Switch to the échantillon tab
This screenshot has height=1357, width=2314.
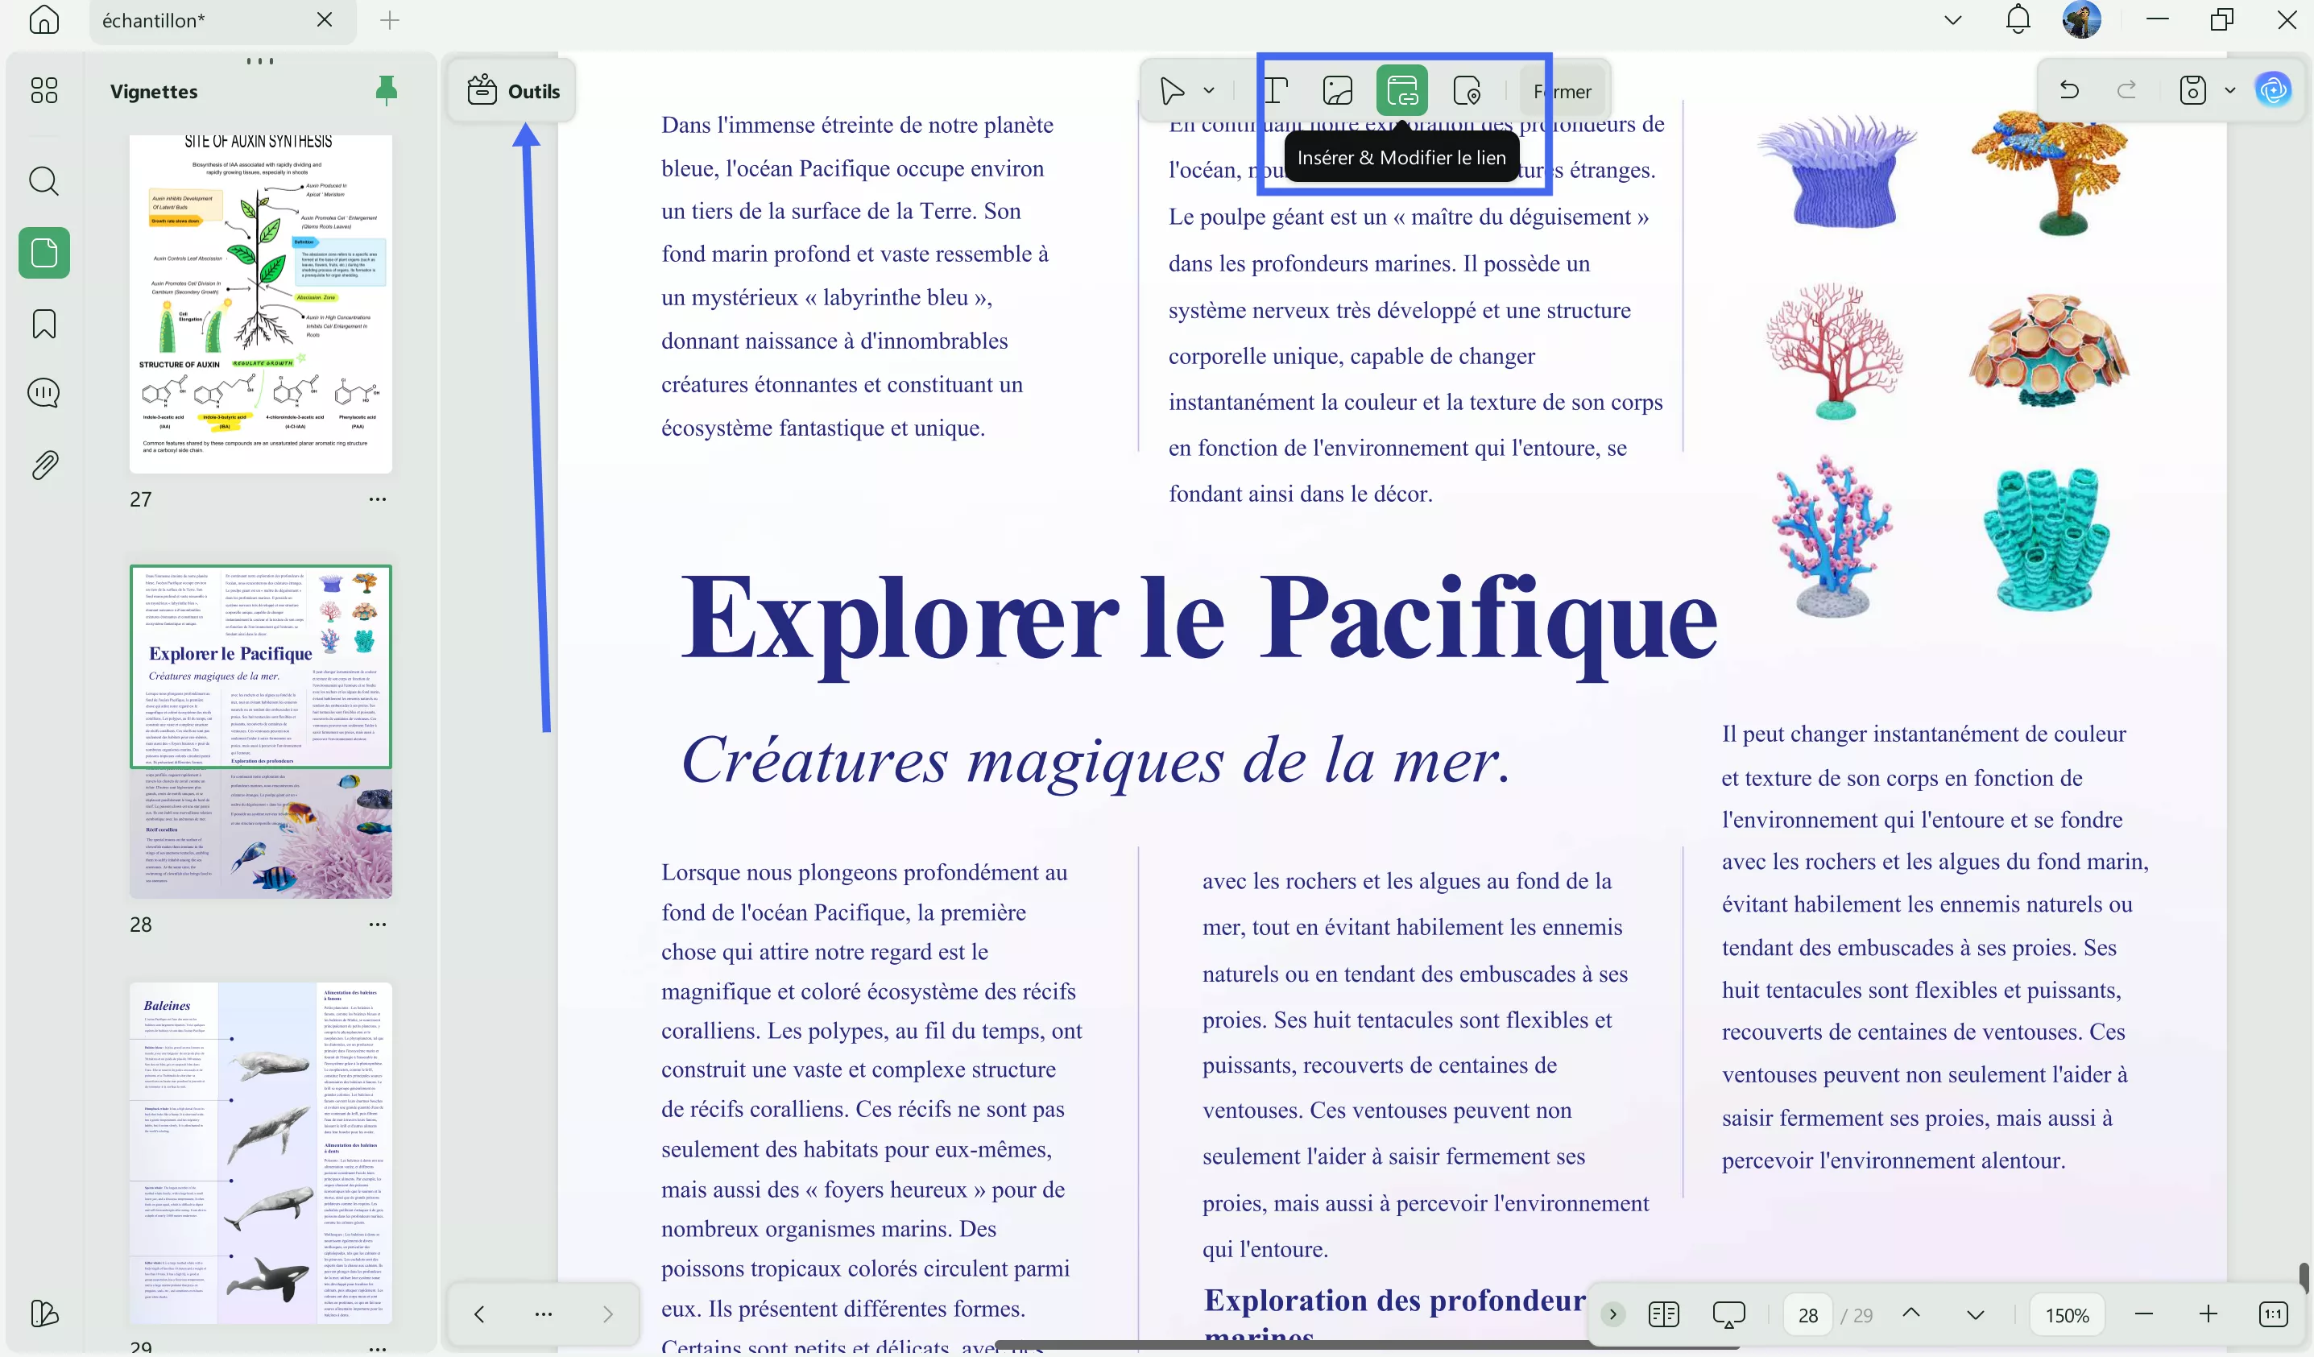click(x=153, y=20)
